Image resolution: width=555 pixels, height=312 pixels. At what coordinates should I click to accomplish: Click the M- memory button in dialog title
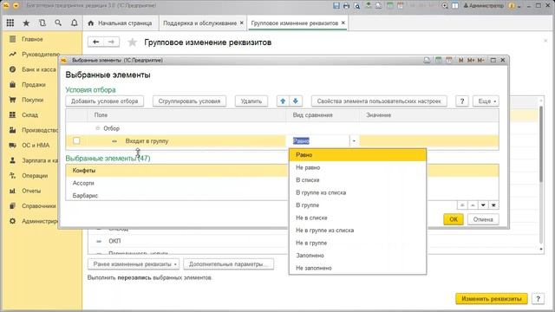[x=480, y=60]
